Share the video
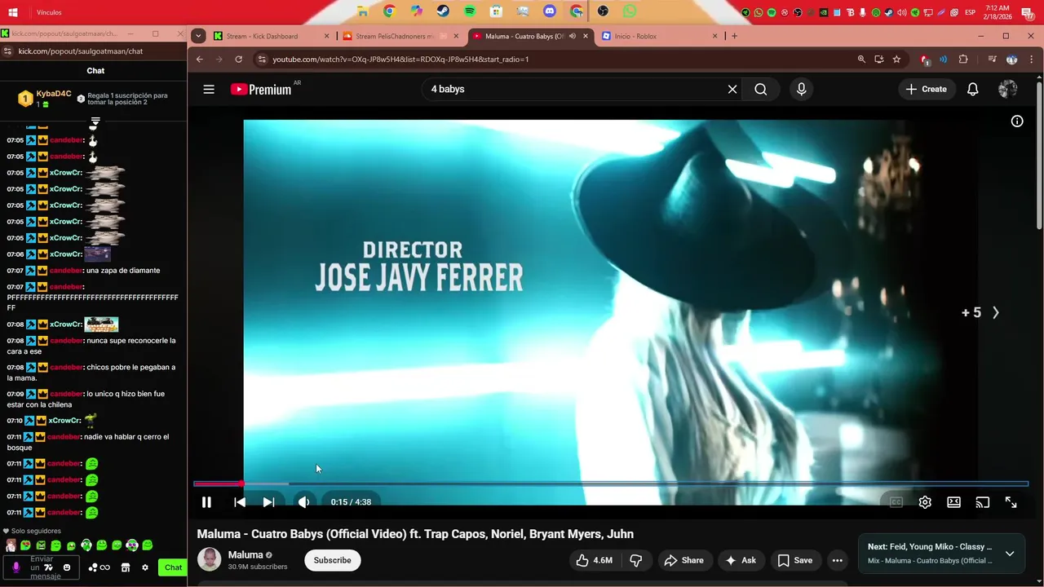 [683, 560]
